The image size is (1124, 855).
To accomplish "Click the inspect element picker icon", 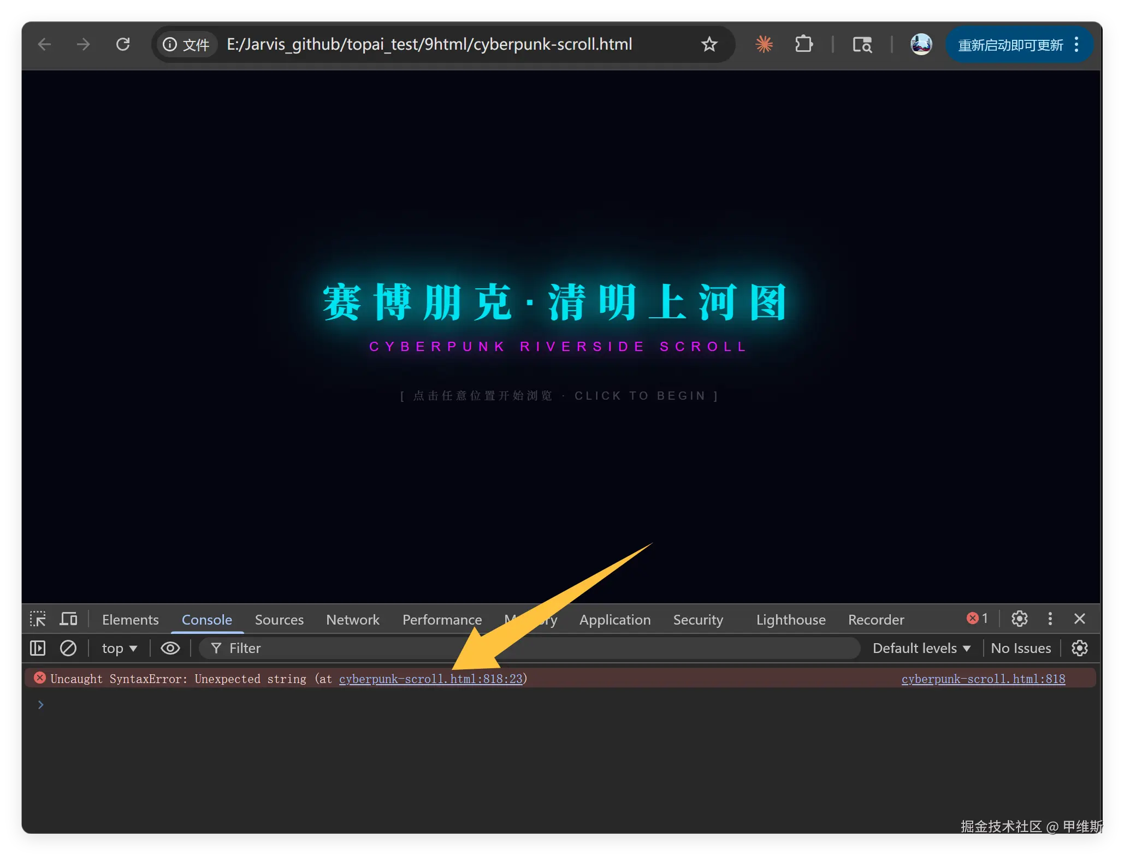I will tap(38, 619).
